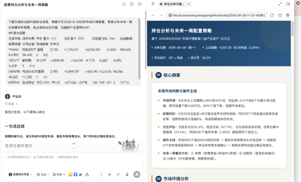Viewport: 301px width, 182px height.
Task: Click the 一句话总结 heading in chat
Action: pyautogui.click(x=14, y=126)
